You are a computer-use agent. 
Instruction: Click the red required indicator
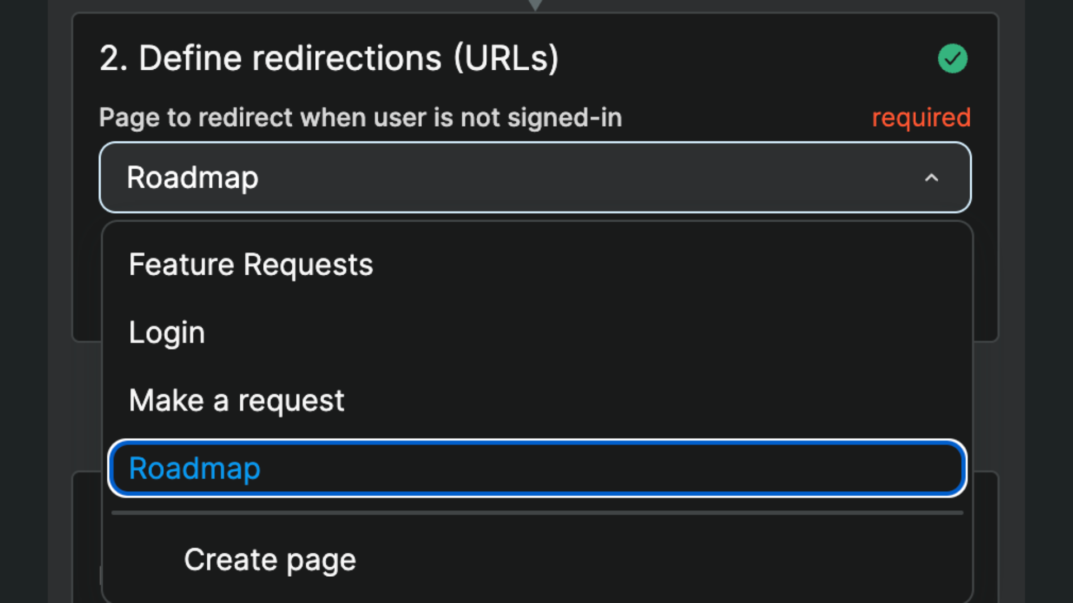coord(921,117)
